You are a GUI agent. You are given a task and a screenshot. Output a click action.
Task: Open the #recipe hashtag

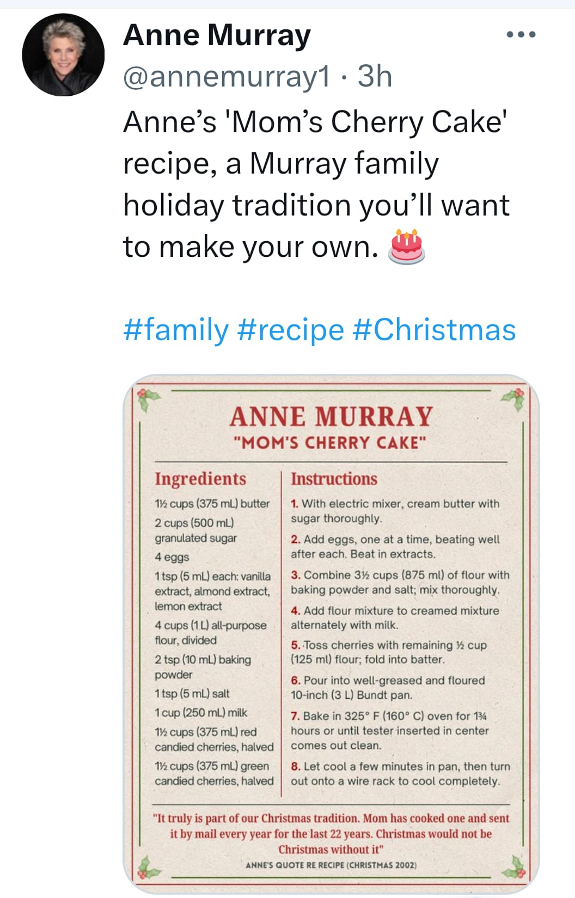pyautogui.click(x=291, y=330)
